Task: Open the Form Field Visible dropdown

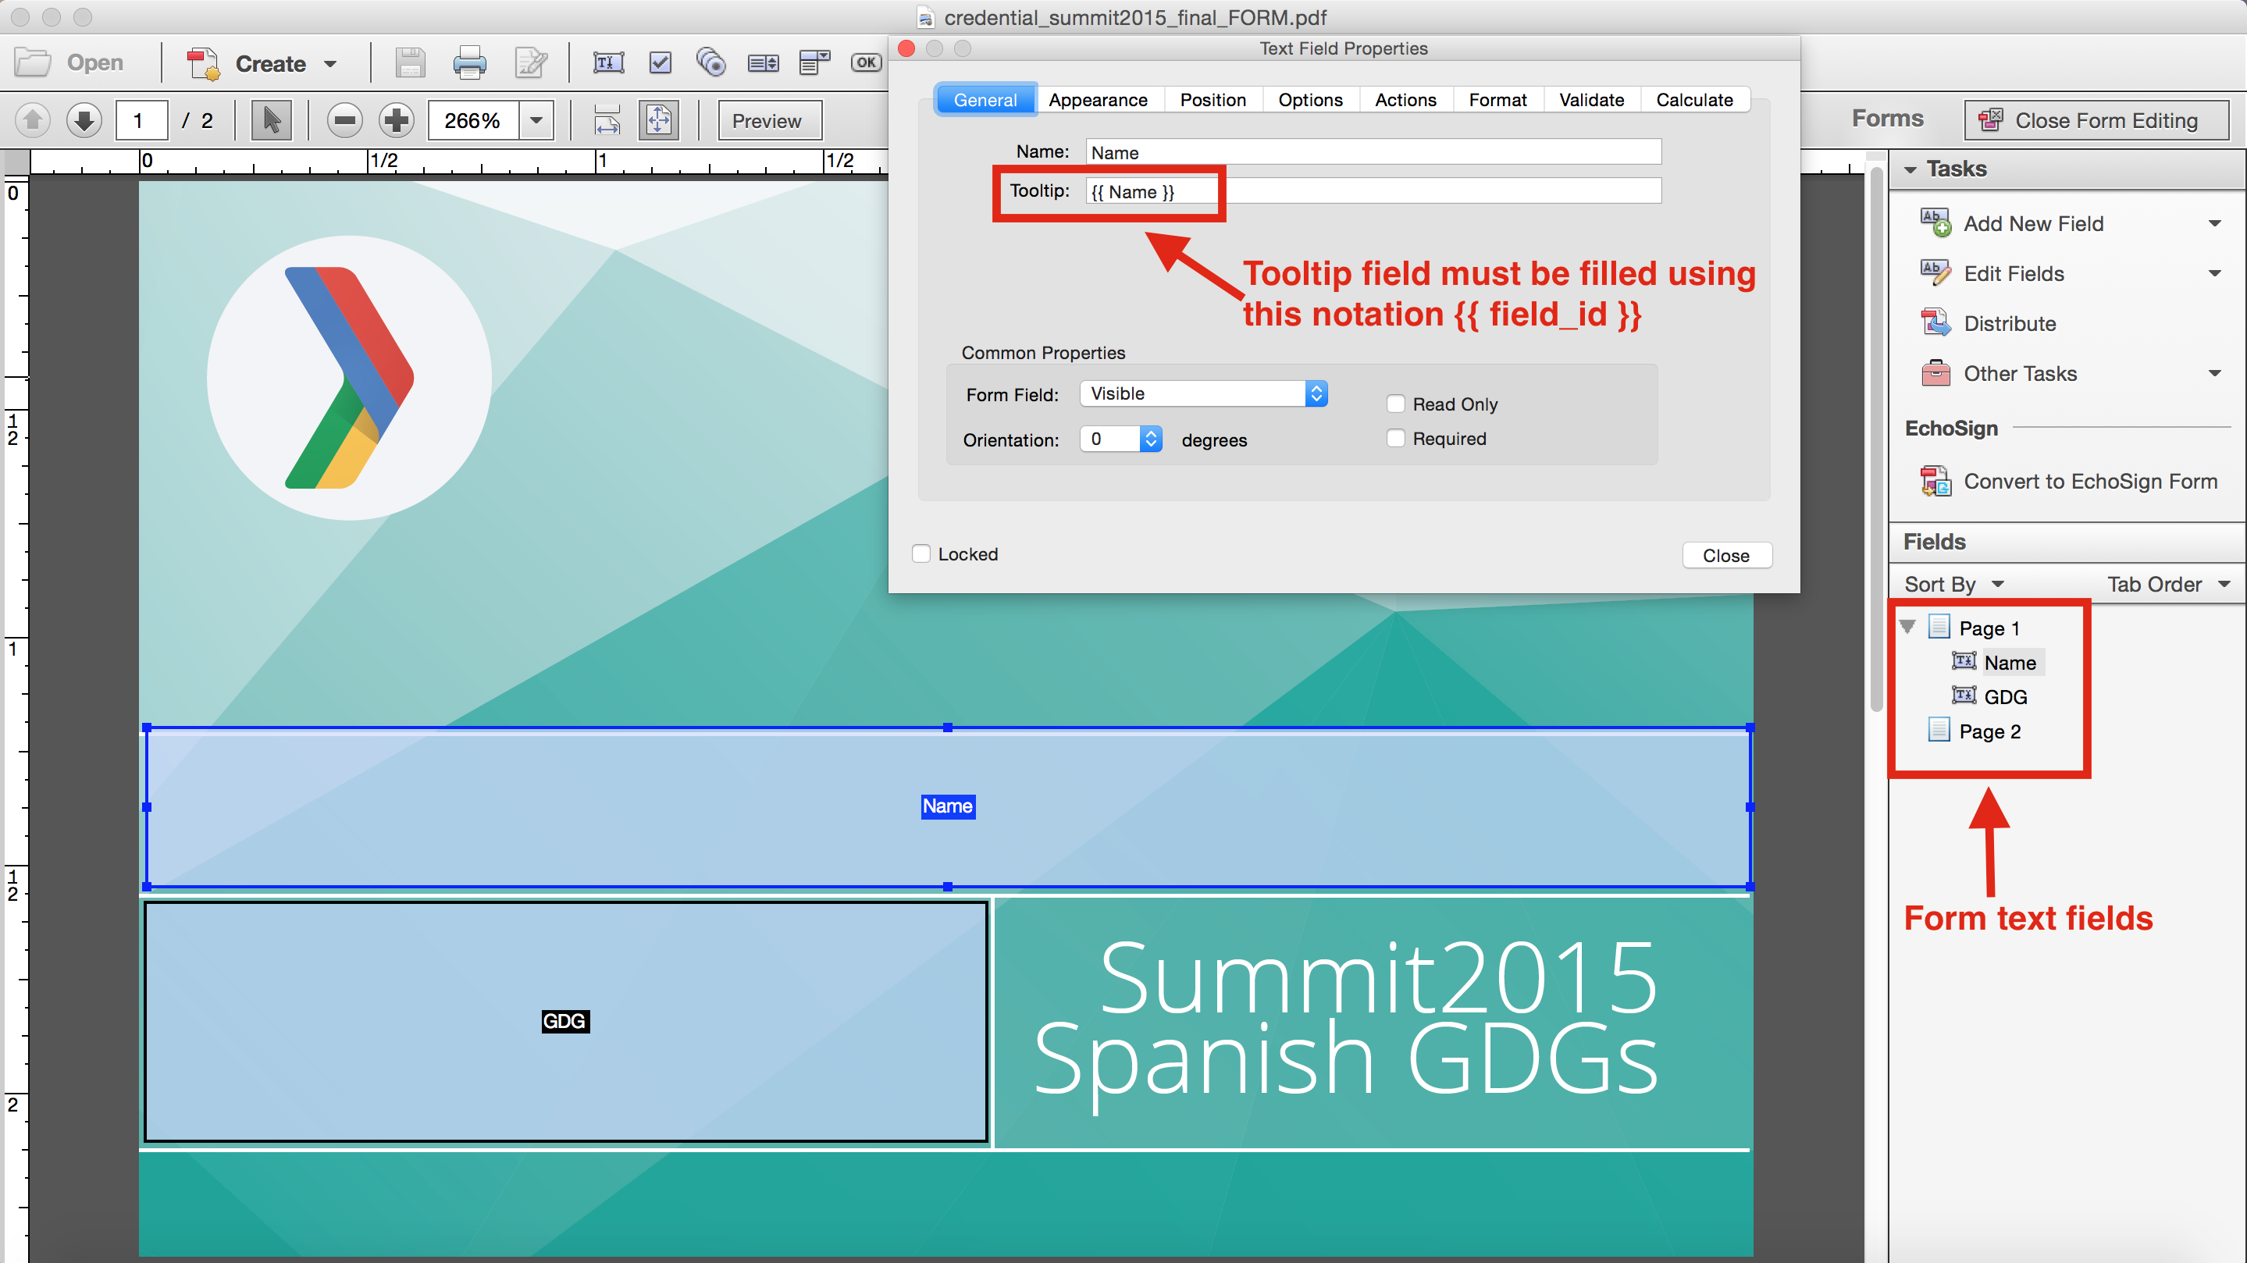Action: point(1204,393)
